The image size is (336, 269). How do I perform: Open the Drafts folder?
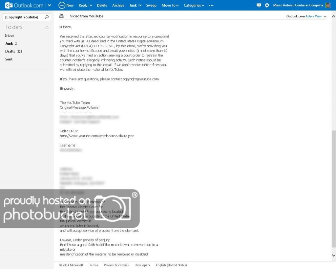click(x=10, y=52)
